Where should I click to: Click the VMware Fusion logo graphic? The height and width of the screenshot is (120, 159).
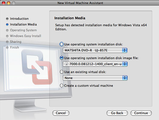click(x=37, y=67)
